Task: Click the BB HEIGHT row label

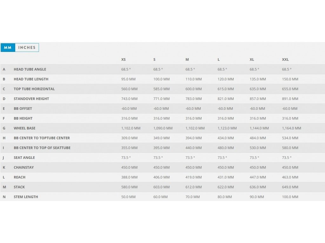Action: 23,118
